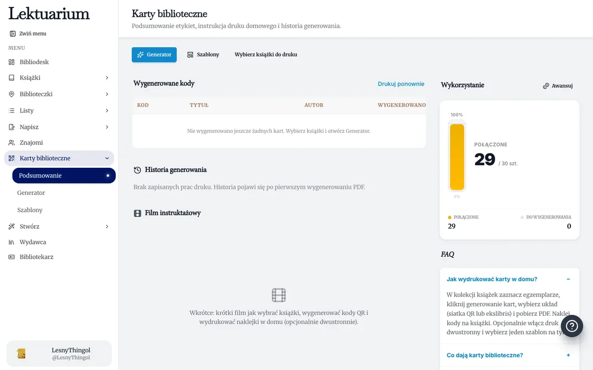Click the yellow usage progress bar
This screenshot has width=593, height=370.
pos(457,157)
